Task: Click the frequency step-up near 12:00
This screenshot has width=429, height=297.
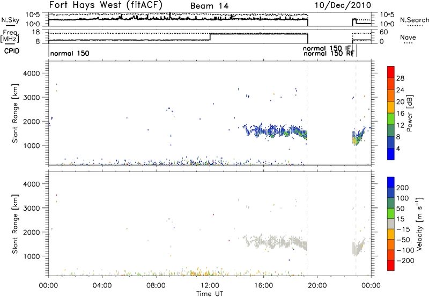Action: coord(210,37)
